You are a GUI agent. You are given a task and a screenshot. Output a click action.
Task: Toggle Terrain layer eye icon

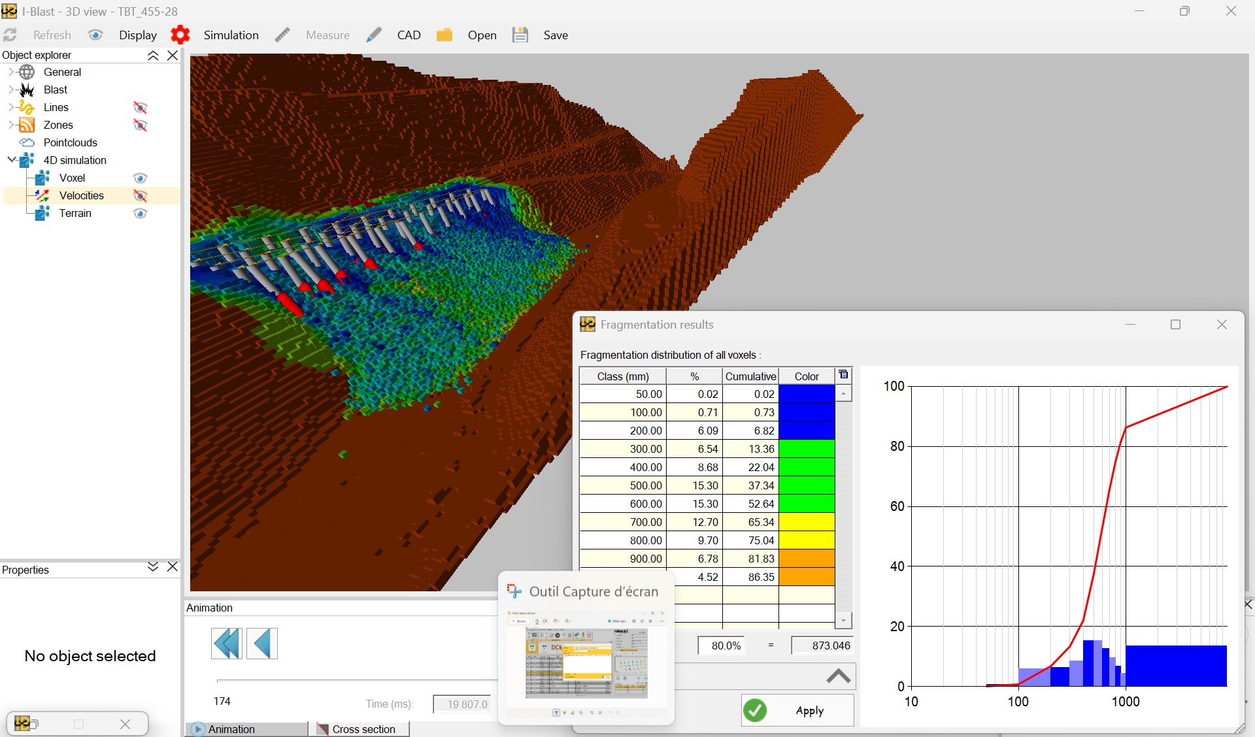tap(140, 213)
